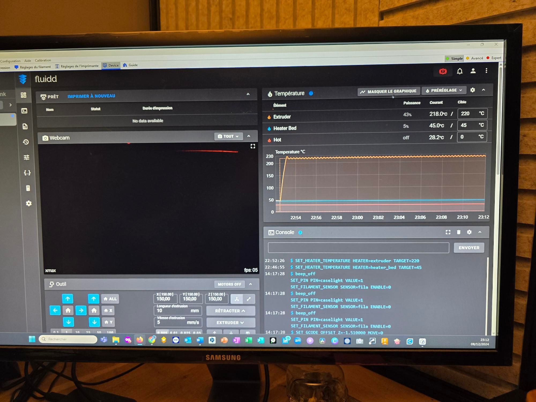Switch to the Guide tab
This screenshot has height=402, width=536.
pos(131,65)
